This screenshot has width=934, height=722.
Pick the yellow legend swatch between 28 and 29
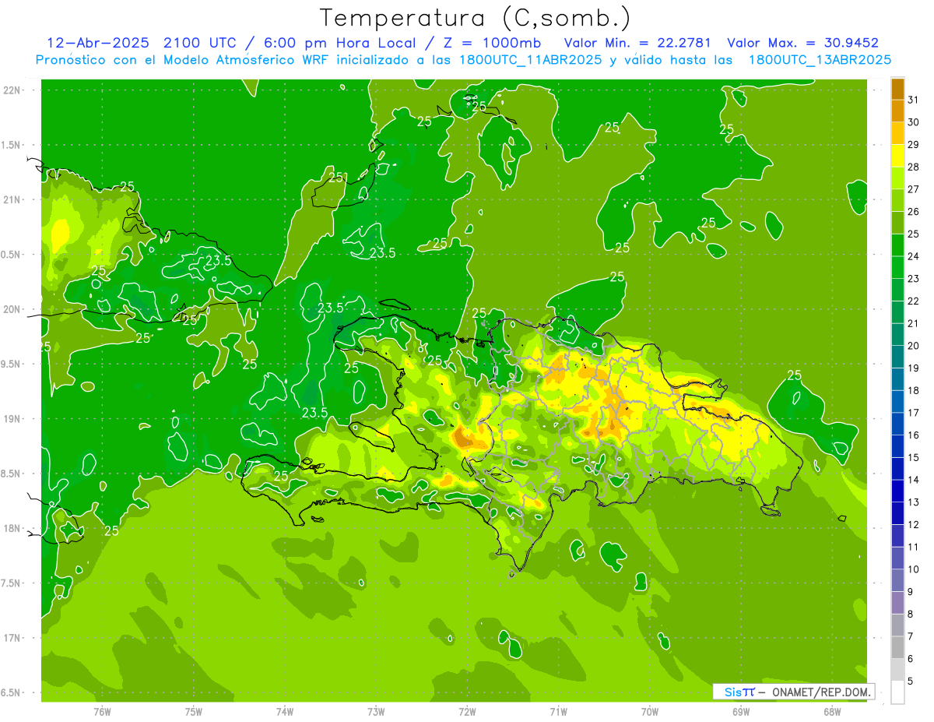(897, 156)
